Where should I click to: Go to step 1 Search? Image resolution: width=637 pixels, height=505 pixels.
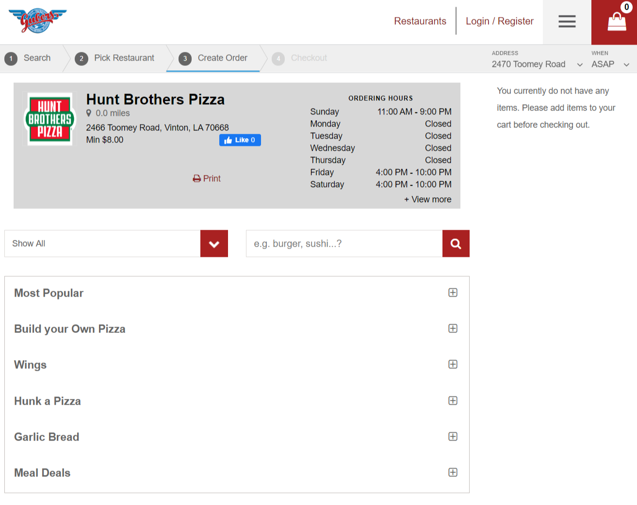click(x=28, y=58)
